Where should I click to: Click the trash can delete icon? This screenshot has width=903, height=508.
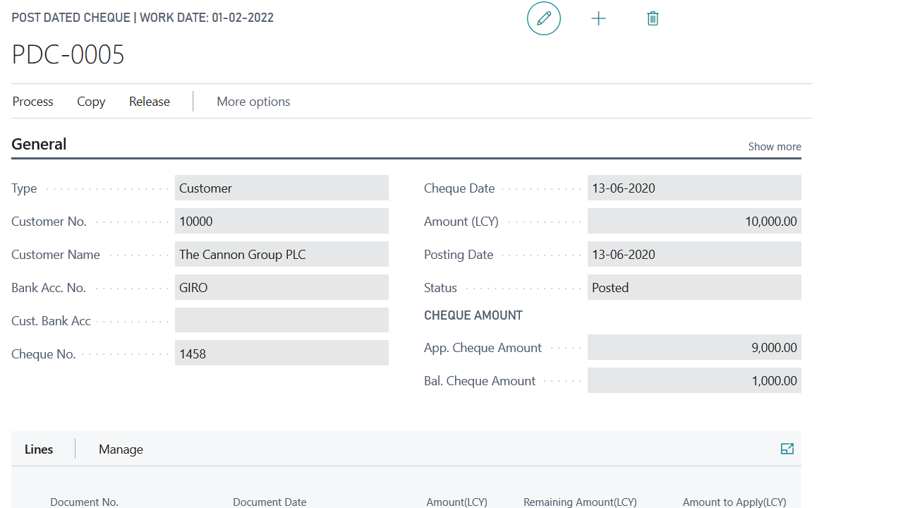pyautogui.click(x=653, y=18)
